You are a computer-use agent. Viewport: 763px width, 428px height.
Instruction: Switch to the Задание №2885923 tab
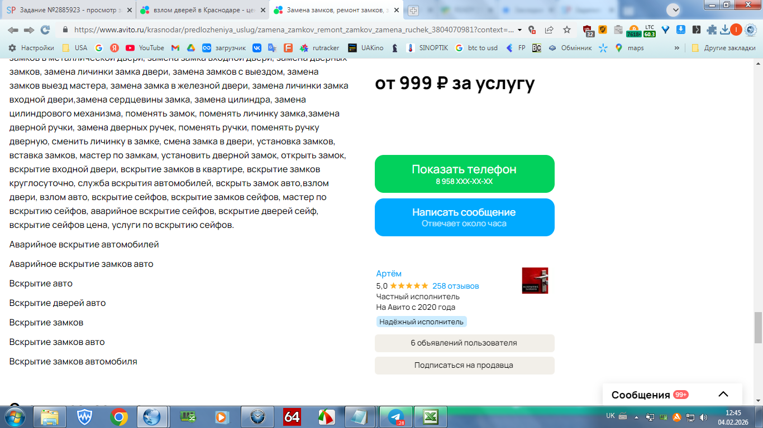pyautogui.click(x=69, y=10)
